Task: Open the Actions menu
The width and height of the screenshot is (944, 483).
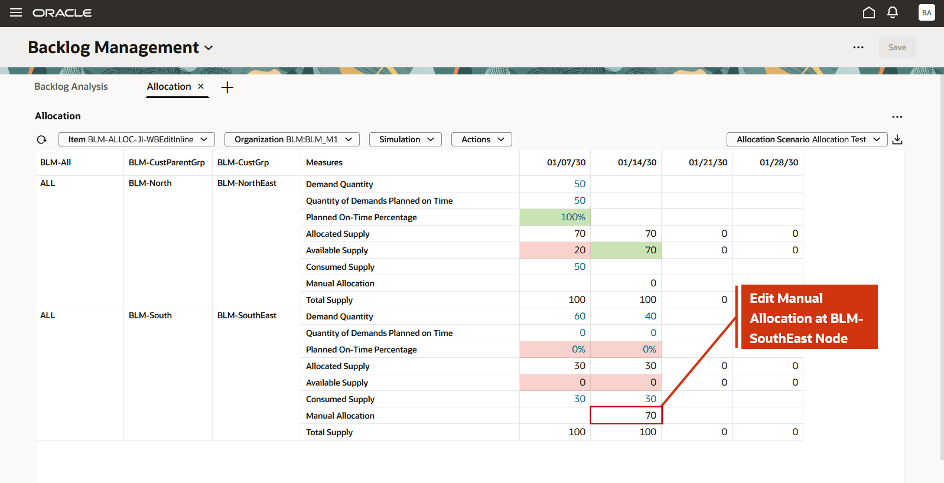Action: click(481, 139)
